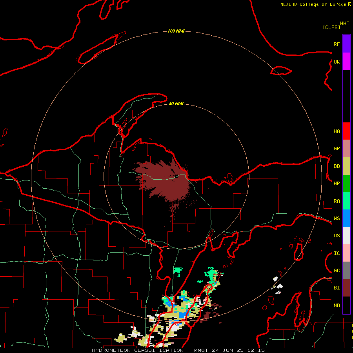Click the DS white legend swatch
This screenshot has height=353, width=353.
tap(346, 235)
